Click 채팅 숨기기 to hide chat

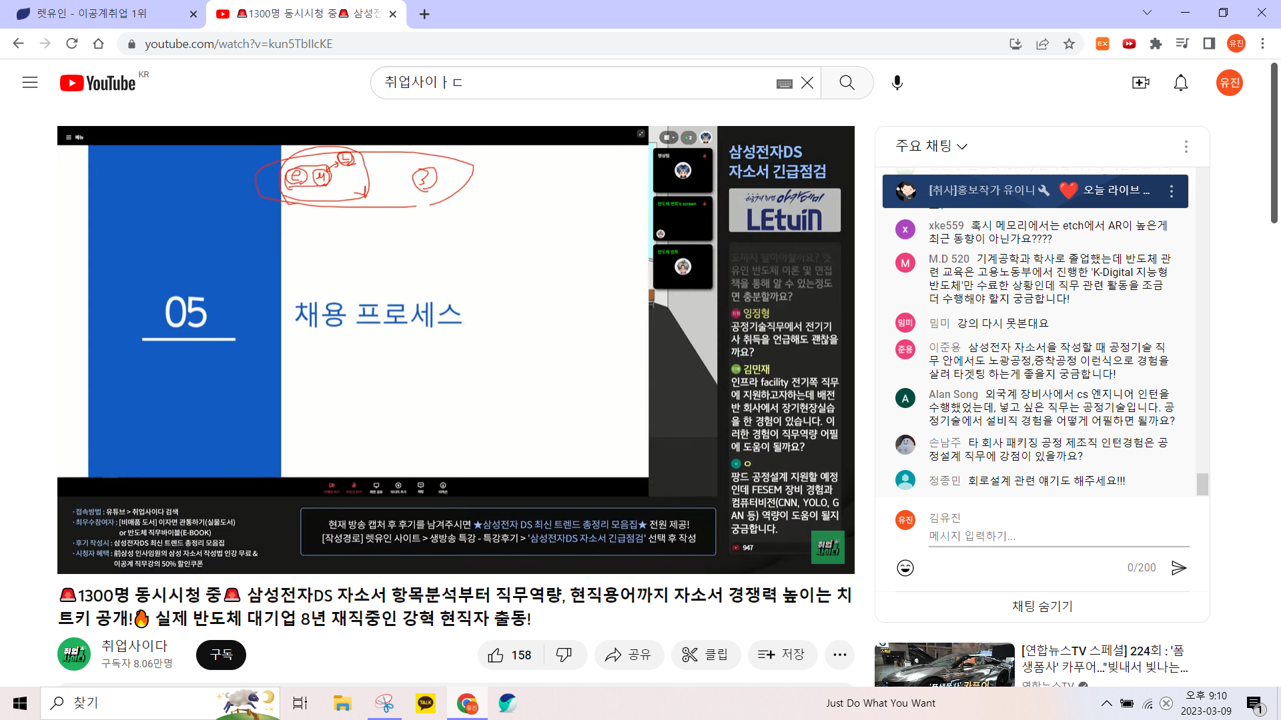(x=1042, y=606)
